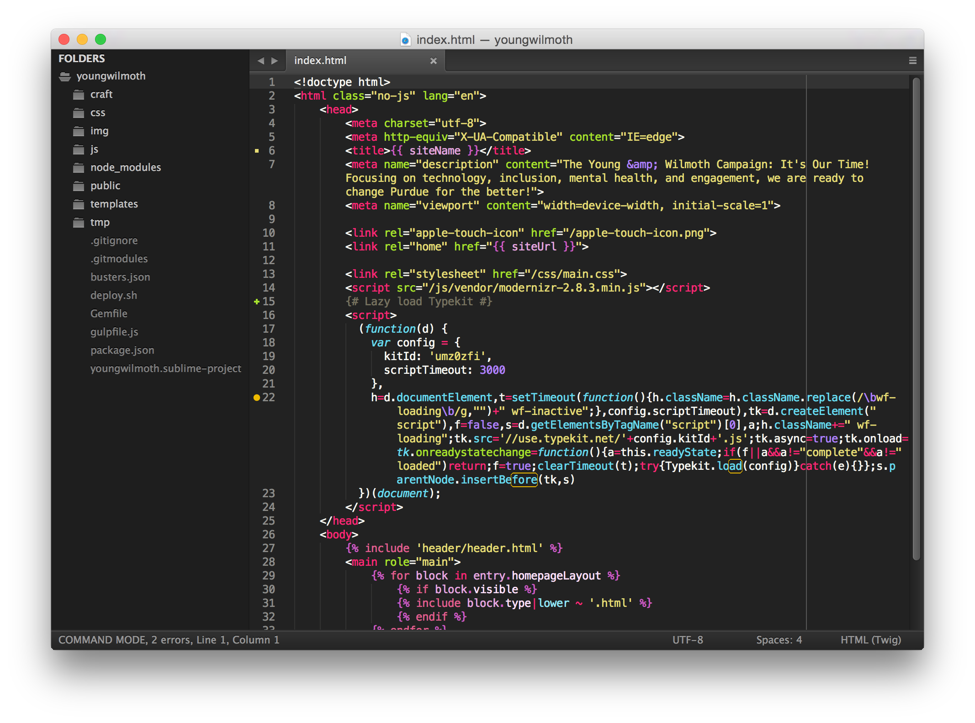Image resolution: width=975 pixels, height=723 pixels.
Task: Click the header/header.html include line
Action: click(x=454, y=548)
